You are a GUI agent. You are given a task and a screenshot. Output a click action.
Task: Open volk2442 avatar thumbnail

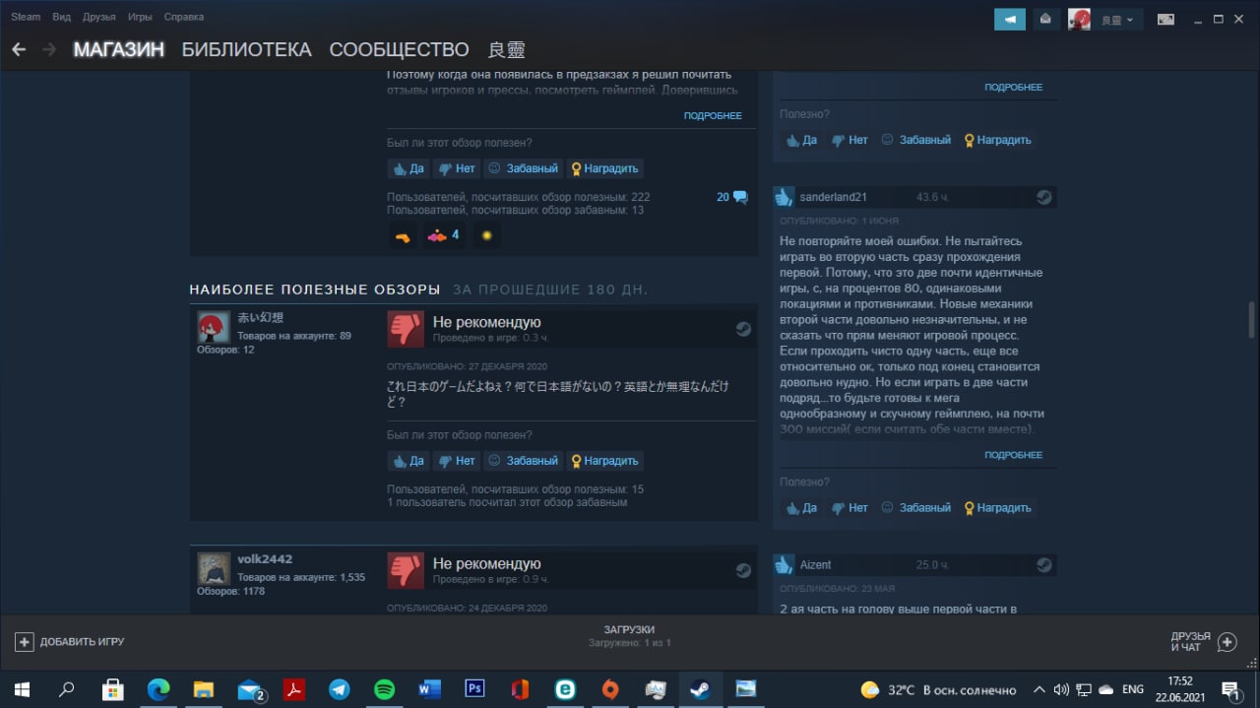(214, 568)
